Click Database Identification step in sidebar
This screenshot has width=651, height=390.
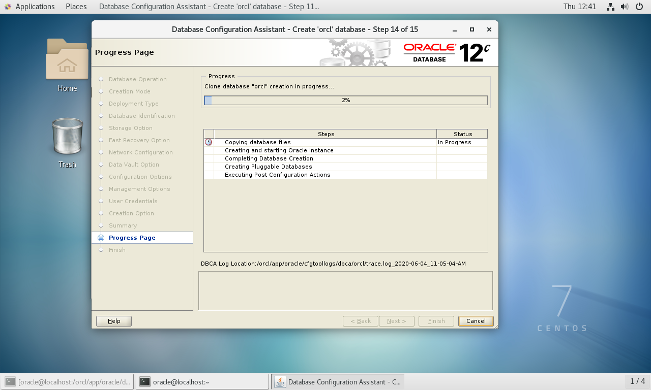(142, 116)
